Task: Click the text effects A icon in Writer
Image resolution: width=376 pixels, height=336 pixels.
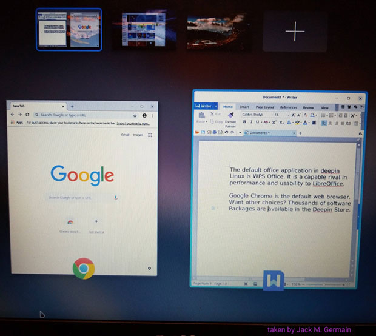Action: (289, 123)
